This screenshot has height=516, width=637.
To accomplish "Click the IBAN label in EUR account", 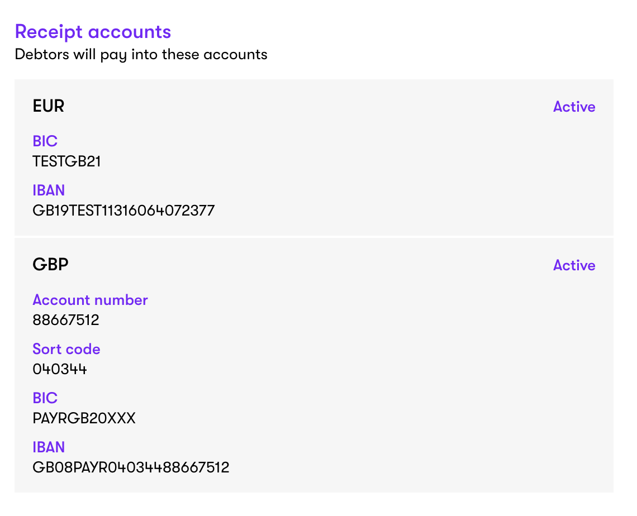I will [49, 190].
